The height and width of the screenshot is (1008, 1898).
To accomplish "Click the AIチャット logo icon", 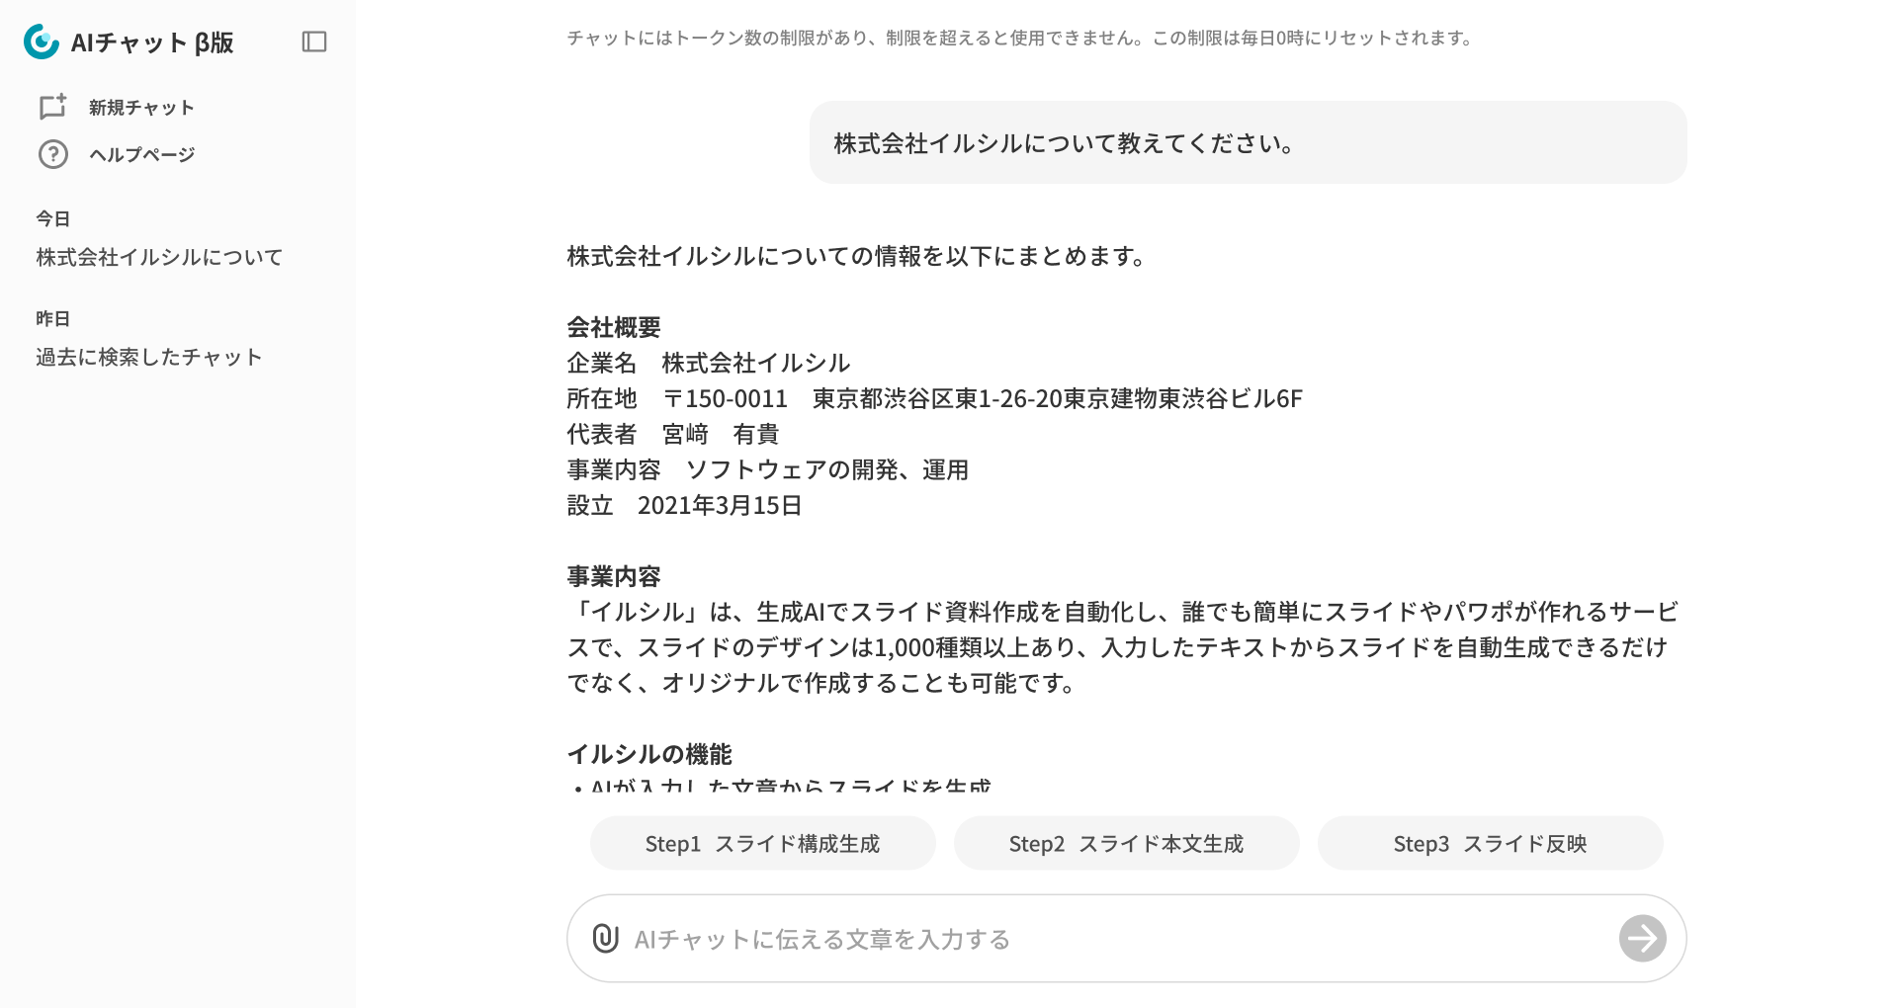I will pyautogui.click(x=42, y=42).
